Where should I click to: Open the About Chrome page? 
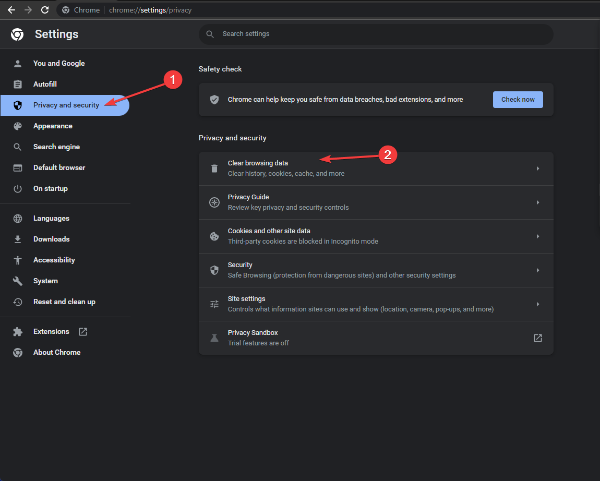tap(56, 352)
